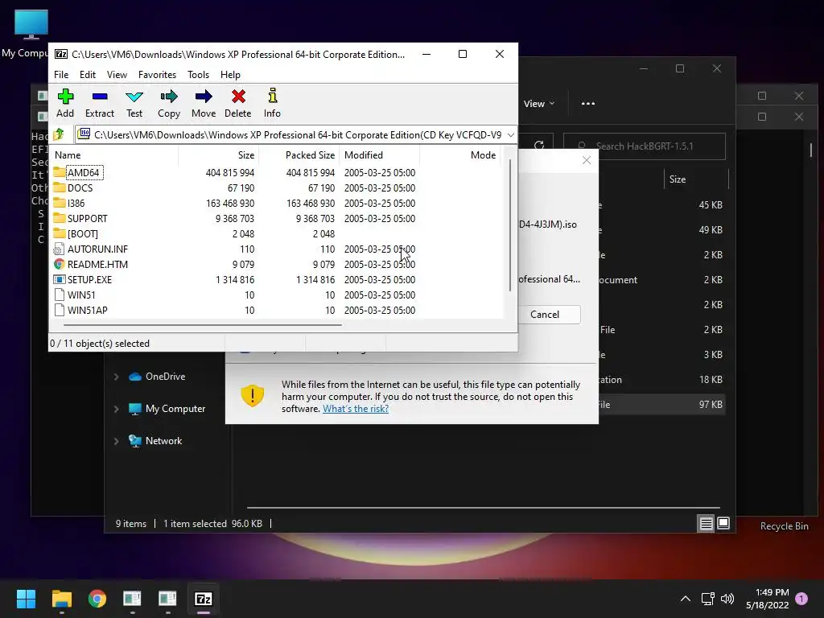Sort by the Packed Size column

coord(299,155)
